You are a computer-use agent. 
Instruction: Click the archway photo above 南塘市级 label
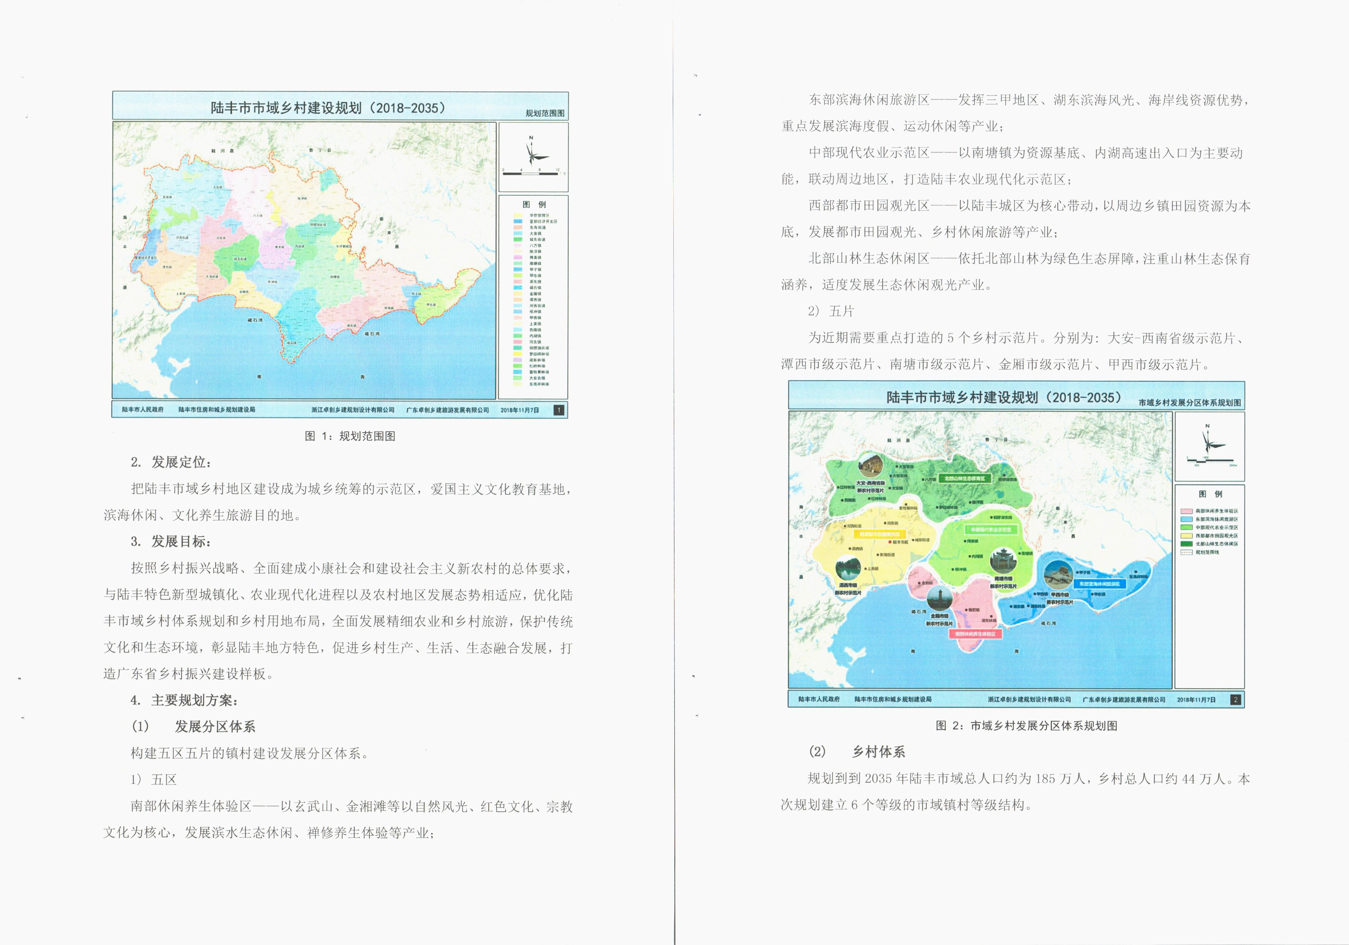pyautogui.click(x=1004, y=561)
